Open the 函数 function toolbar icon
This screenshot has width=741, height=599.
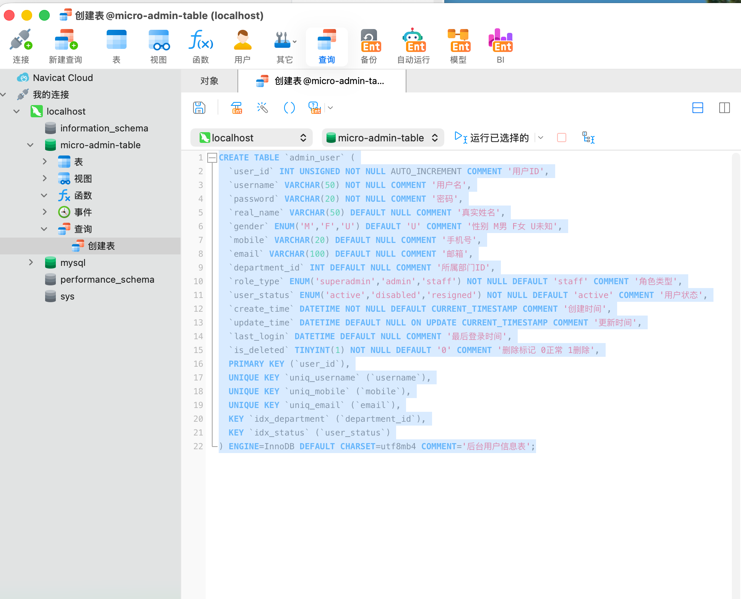[200, 40]
